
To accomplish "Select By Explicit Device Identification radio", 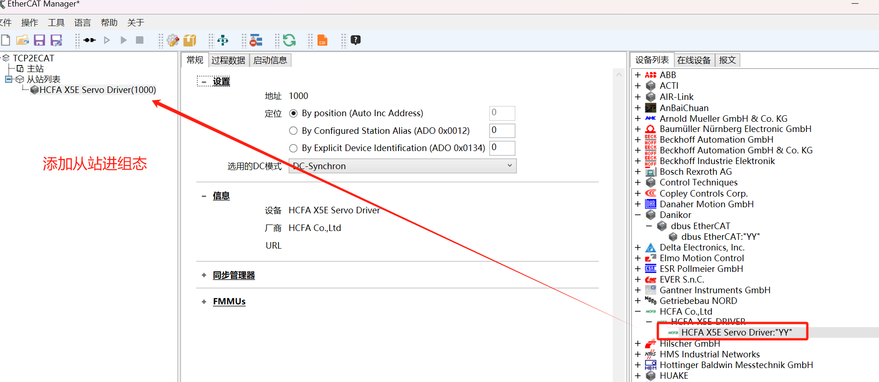I will 293,148.
